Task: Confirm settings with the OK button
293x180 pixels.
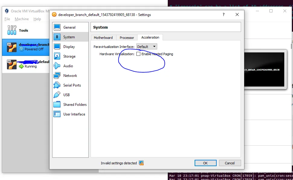Action: (205, 163)
